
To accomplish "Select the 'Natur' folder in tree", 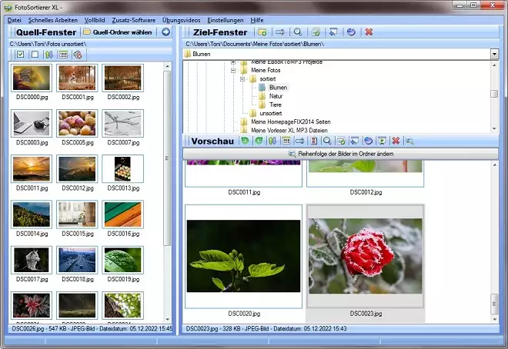I will tap(276, 96).
